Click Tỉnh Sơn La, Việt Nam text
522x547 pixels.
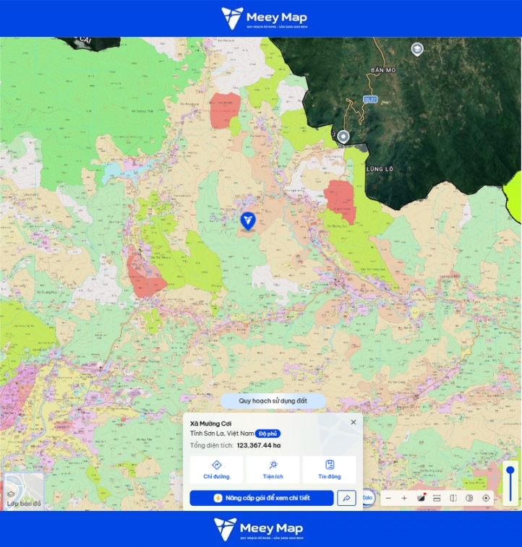222,434
